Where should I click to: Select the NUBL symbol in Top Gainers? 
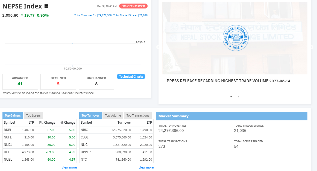coord(8,160)
